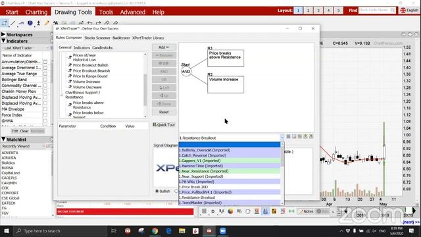Tick the Average Directional Index checkbox
This screenshot has width=421, height=237.
(45, 68)
